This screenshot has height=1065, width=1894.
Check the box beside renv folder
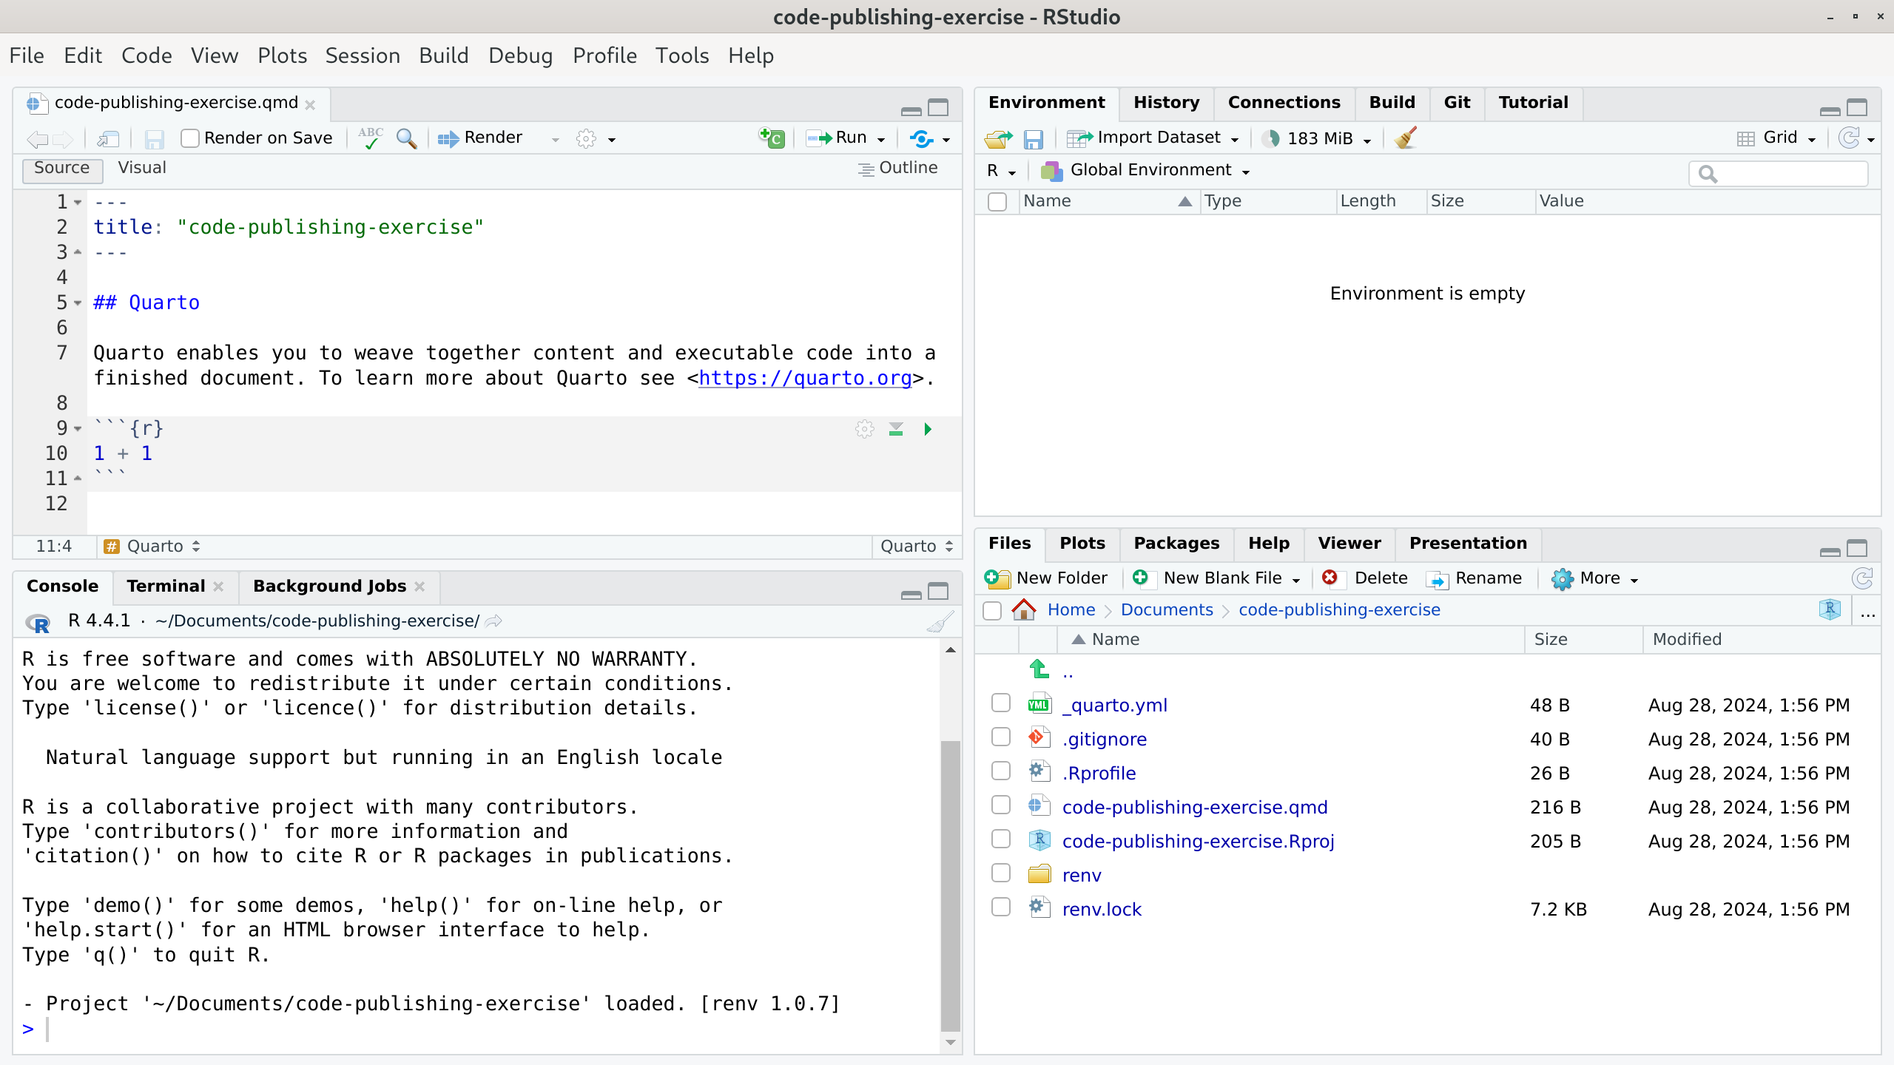1001,873
